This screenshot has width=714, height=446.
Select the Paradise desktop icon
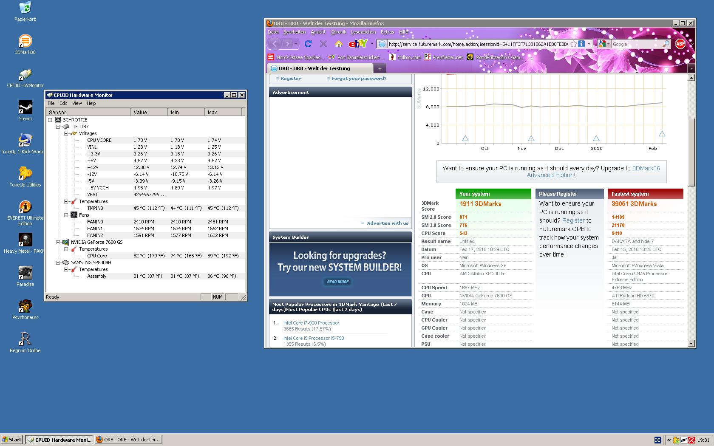click(25, 277)
